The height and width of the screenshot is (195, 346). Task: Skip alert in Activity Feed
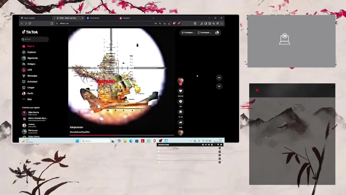point(209,145)
